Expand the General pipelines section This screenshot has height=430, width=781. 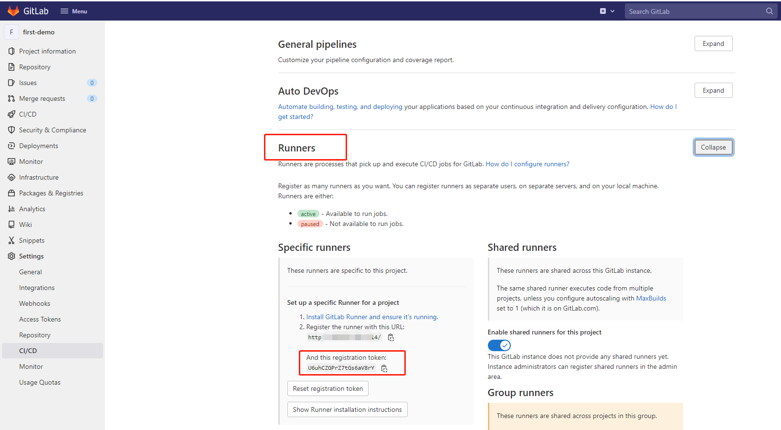(713, 43)
